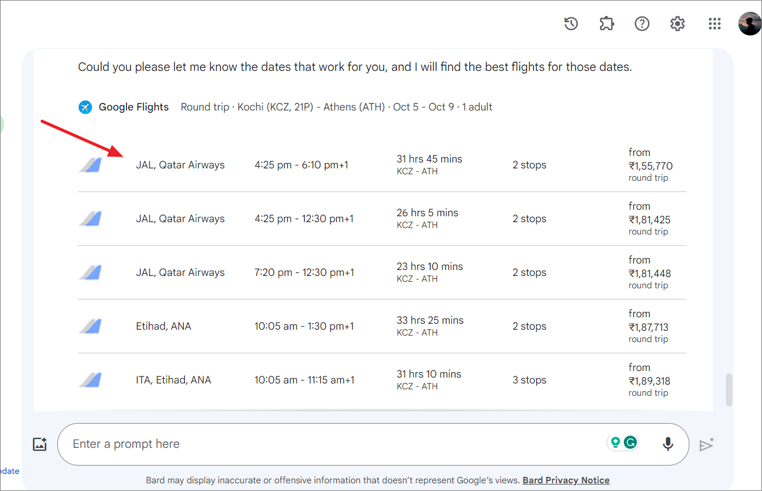Click the prompt input field

click(x=373, y=444)
